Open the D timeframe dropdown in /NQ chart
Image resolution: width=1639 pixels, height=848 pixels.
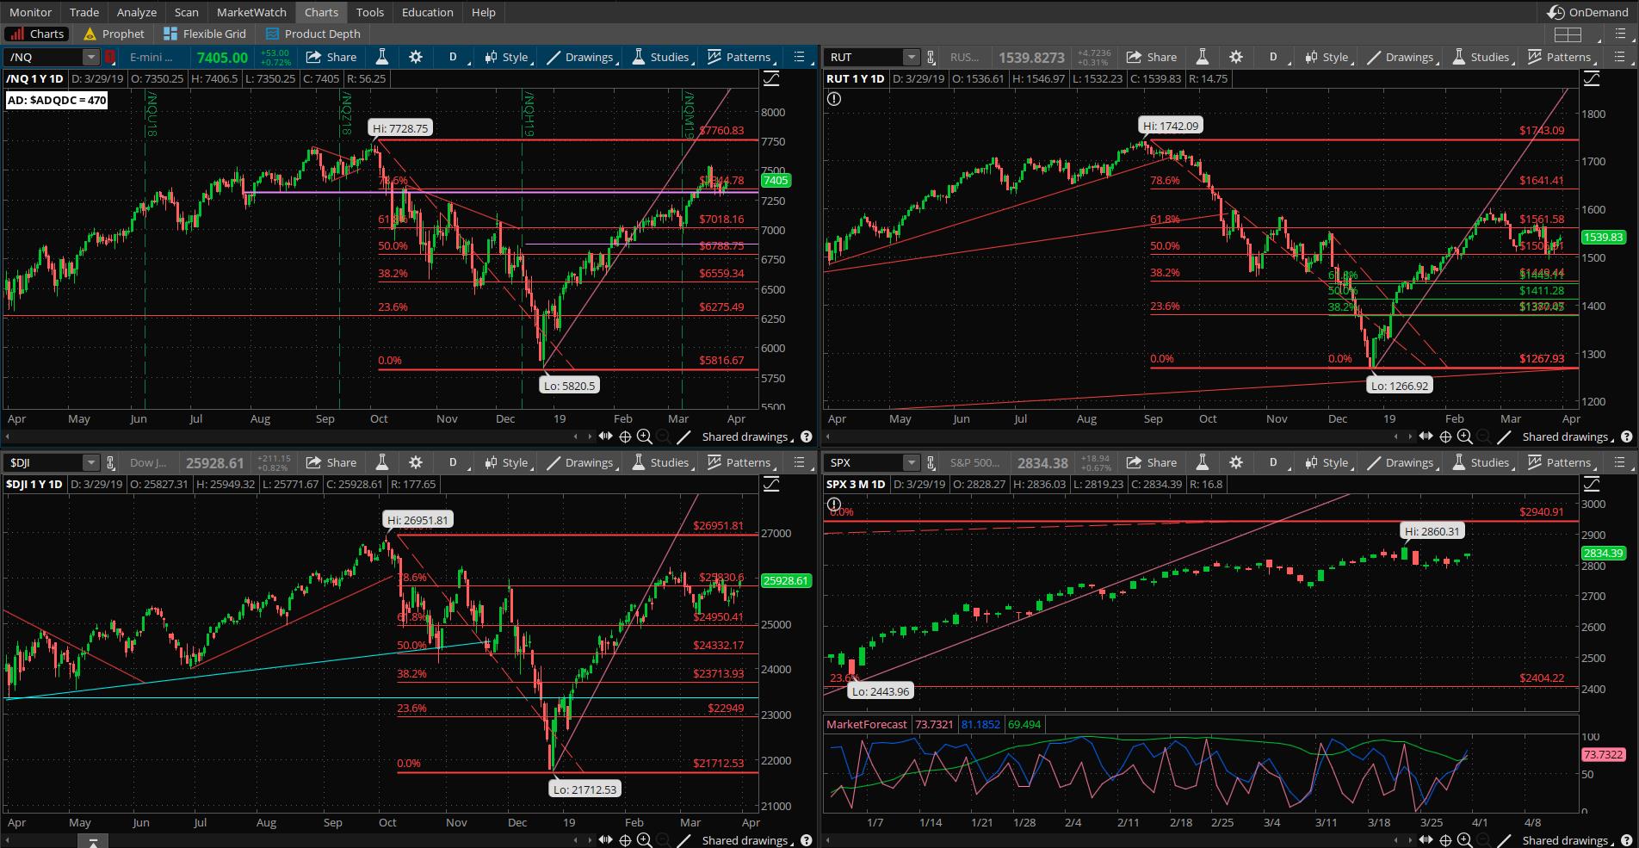(x=454, y=57)
